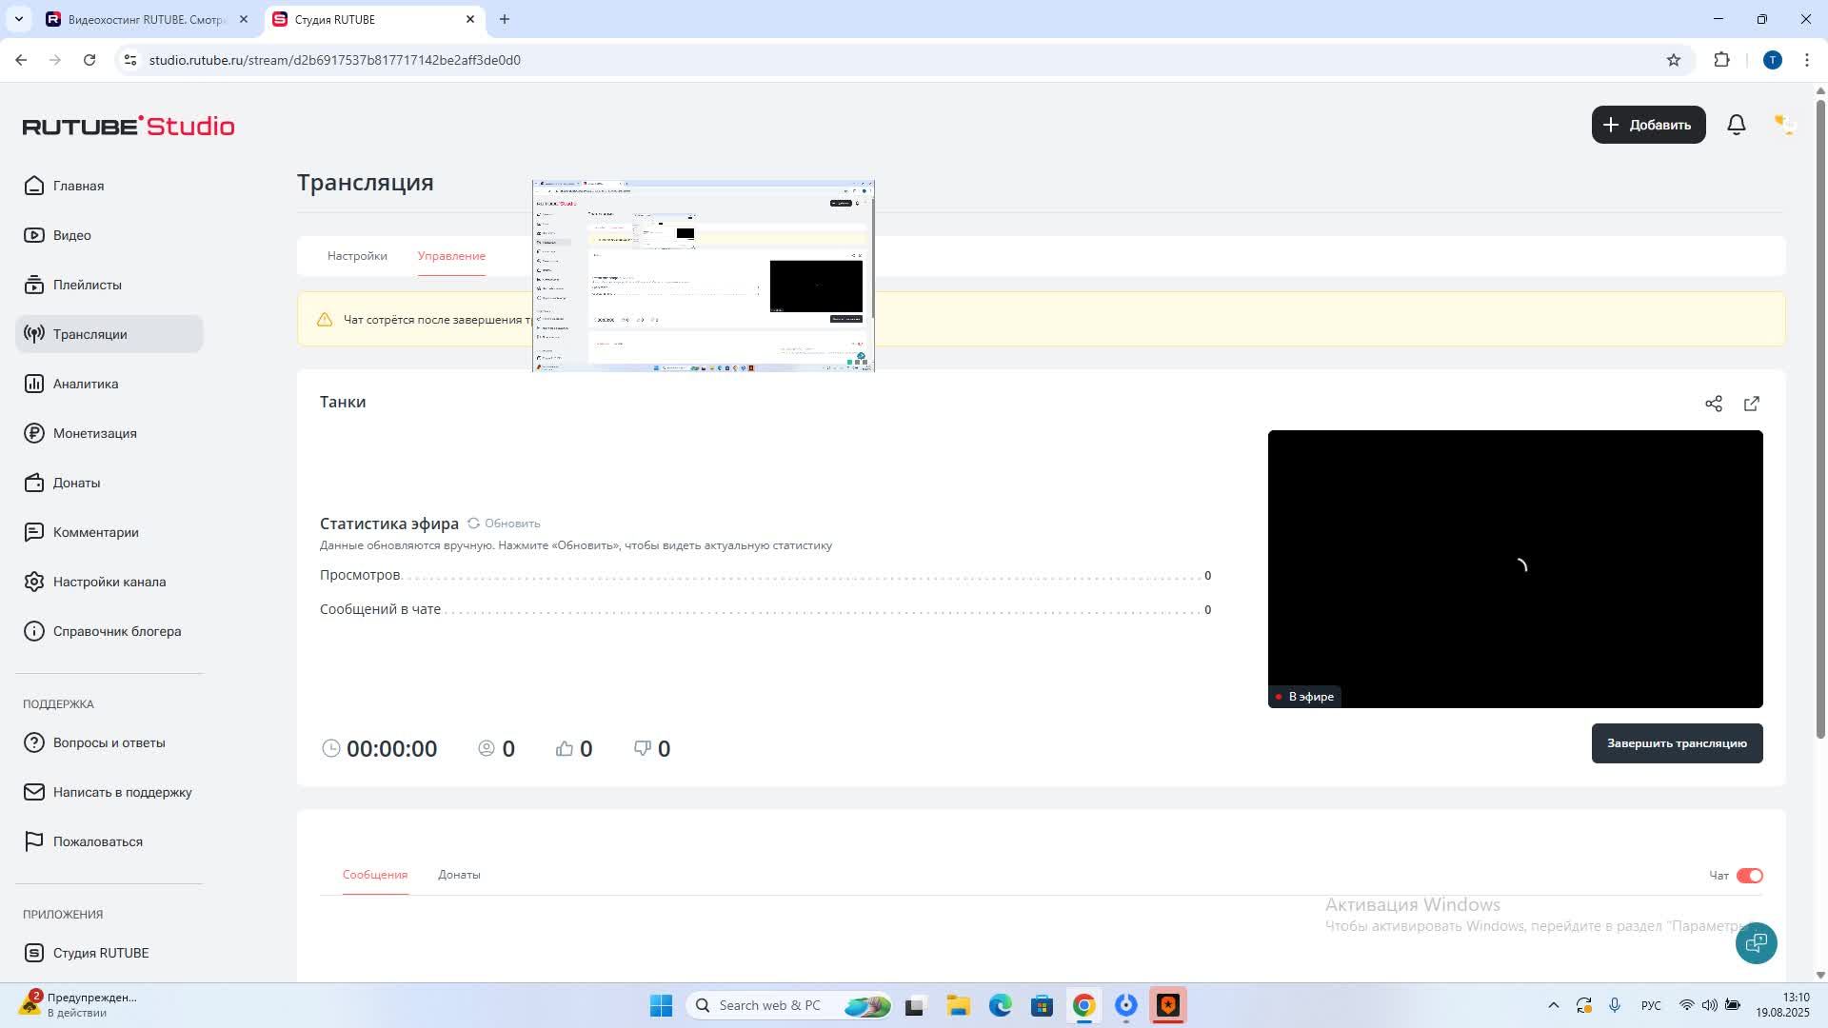Switch to the Настройки tab

pos(357,256)
